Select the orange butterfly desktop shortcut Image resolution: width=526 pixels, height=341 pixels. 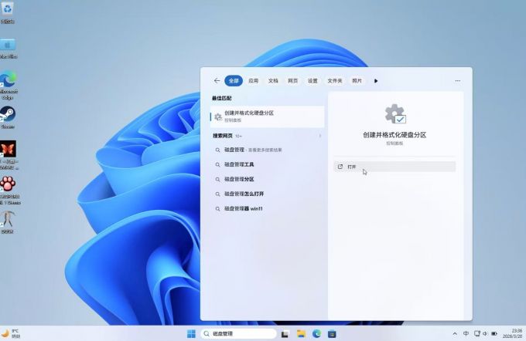[x=8, y=155]
